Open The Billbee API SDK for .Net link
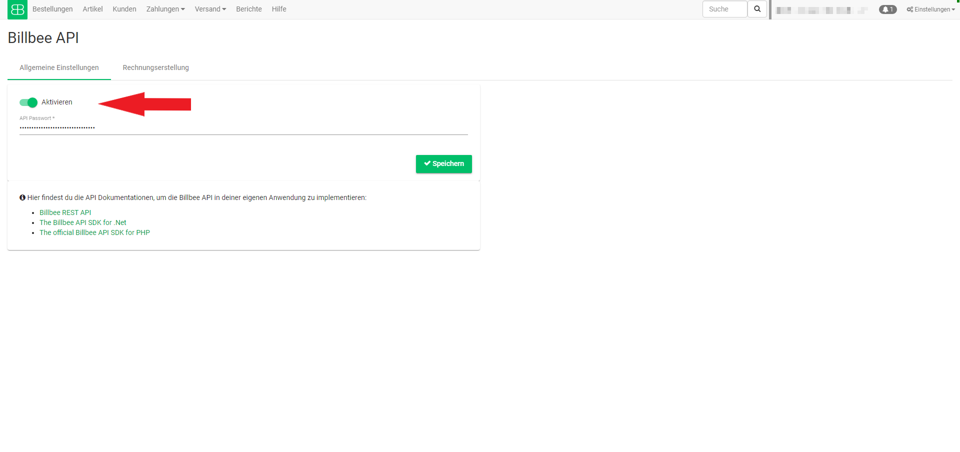This screenshot has width=960, height=452. (x=83, y=222)
